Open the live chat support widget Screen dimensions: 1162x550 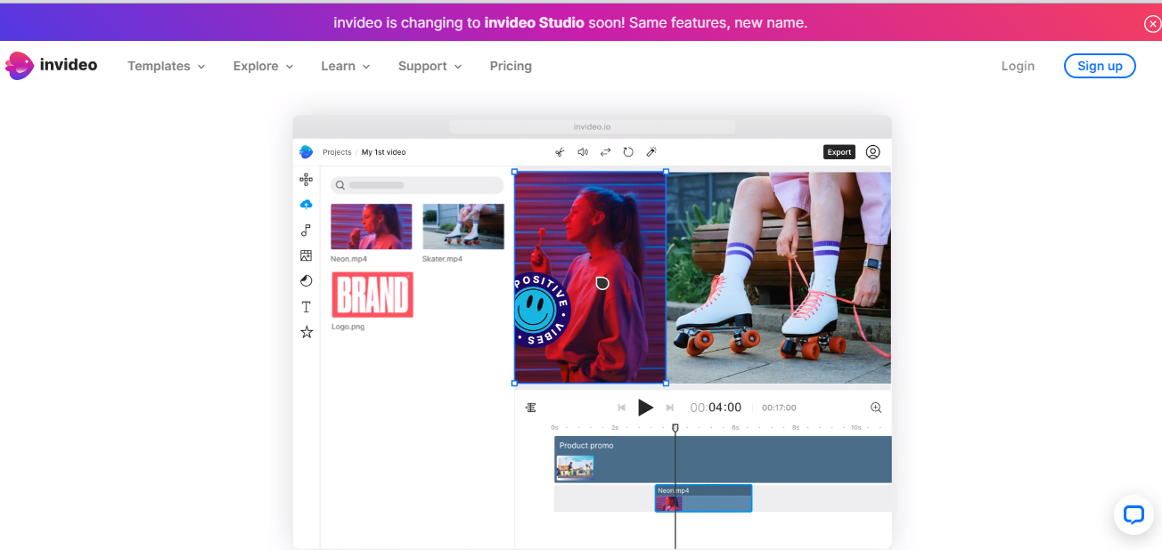coord(1133,514)
